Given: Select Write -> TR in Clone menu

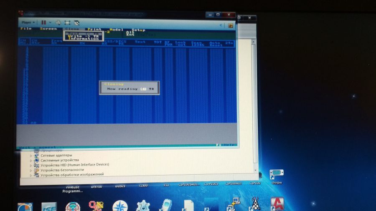Looking at the screenshot, I should pos(84,36).
